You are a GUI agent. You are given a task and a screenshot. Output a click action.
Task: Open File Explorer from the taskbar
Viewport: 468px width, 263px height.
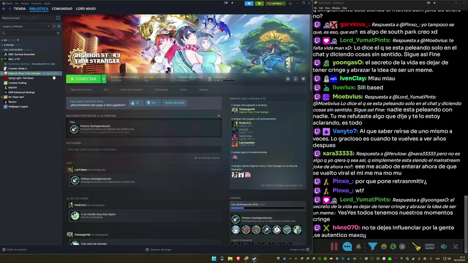[230, 259]
